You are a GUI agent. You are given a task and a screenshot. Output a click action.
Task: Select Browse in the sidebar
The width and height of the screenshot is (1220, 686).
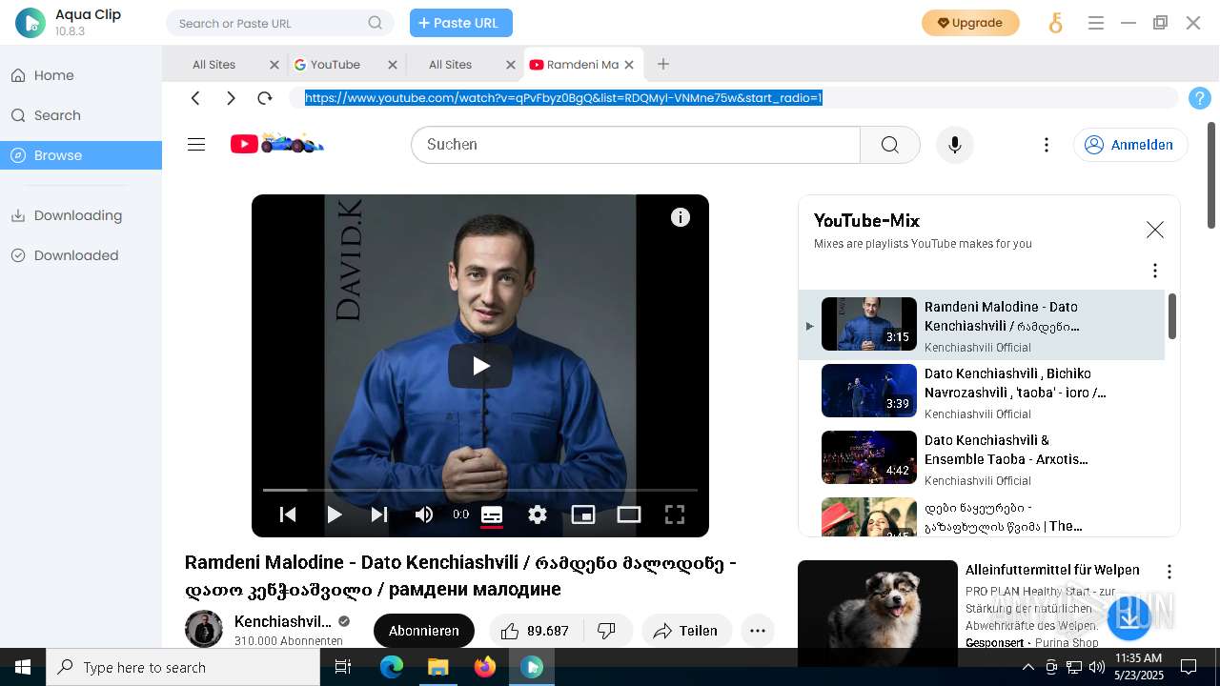81,155
